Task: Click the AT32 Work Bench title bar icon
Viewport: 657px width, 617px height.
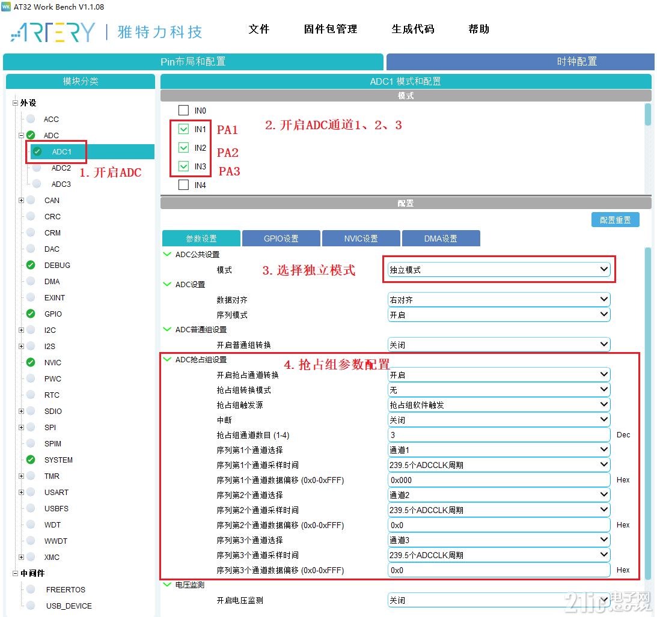Action: (6, 7)
